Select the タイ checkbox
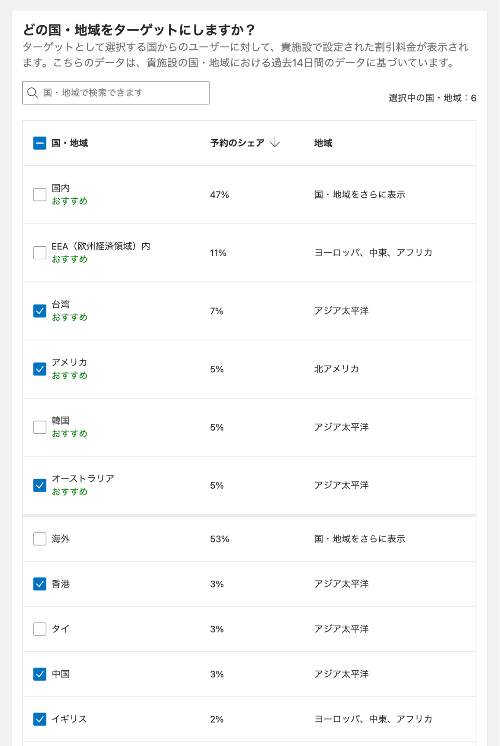The image size is (500, 746). [39, 629]
